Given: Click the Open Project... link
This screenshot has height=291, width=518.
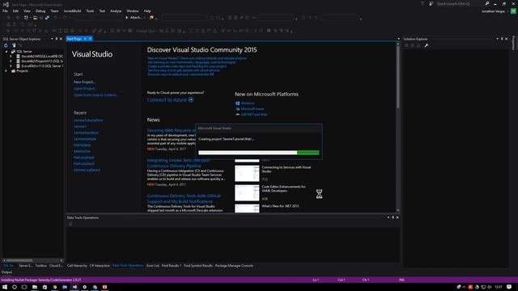Looking at the screenshot, I should (85, 88).
